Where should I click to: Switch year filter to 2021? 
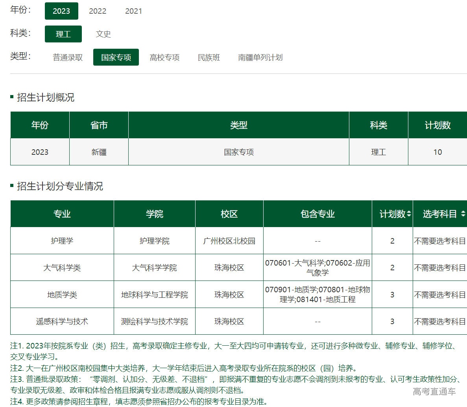click(x=133, y=11)
